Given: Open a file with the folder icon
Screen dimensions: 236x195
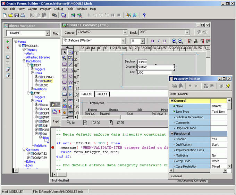Looking at the screenshot, I should coord(10,15).
